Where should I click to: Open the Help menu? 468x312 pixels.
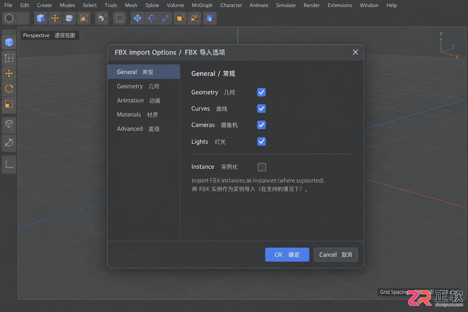tap(392, 5)
